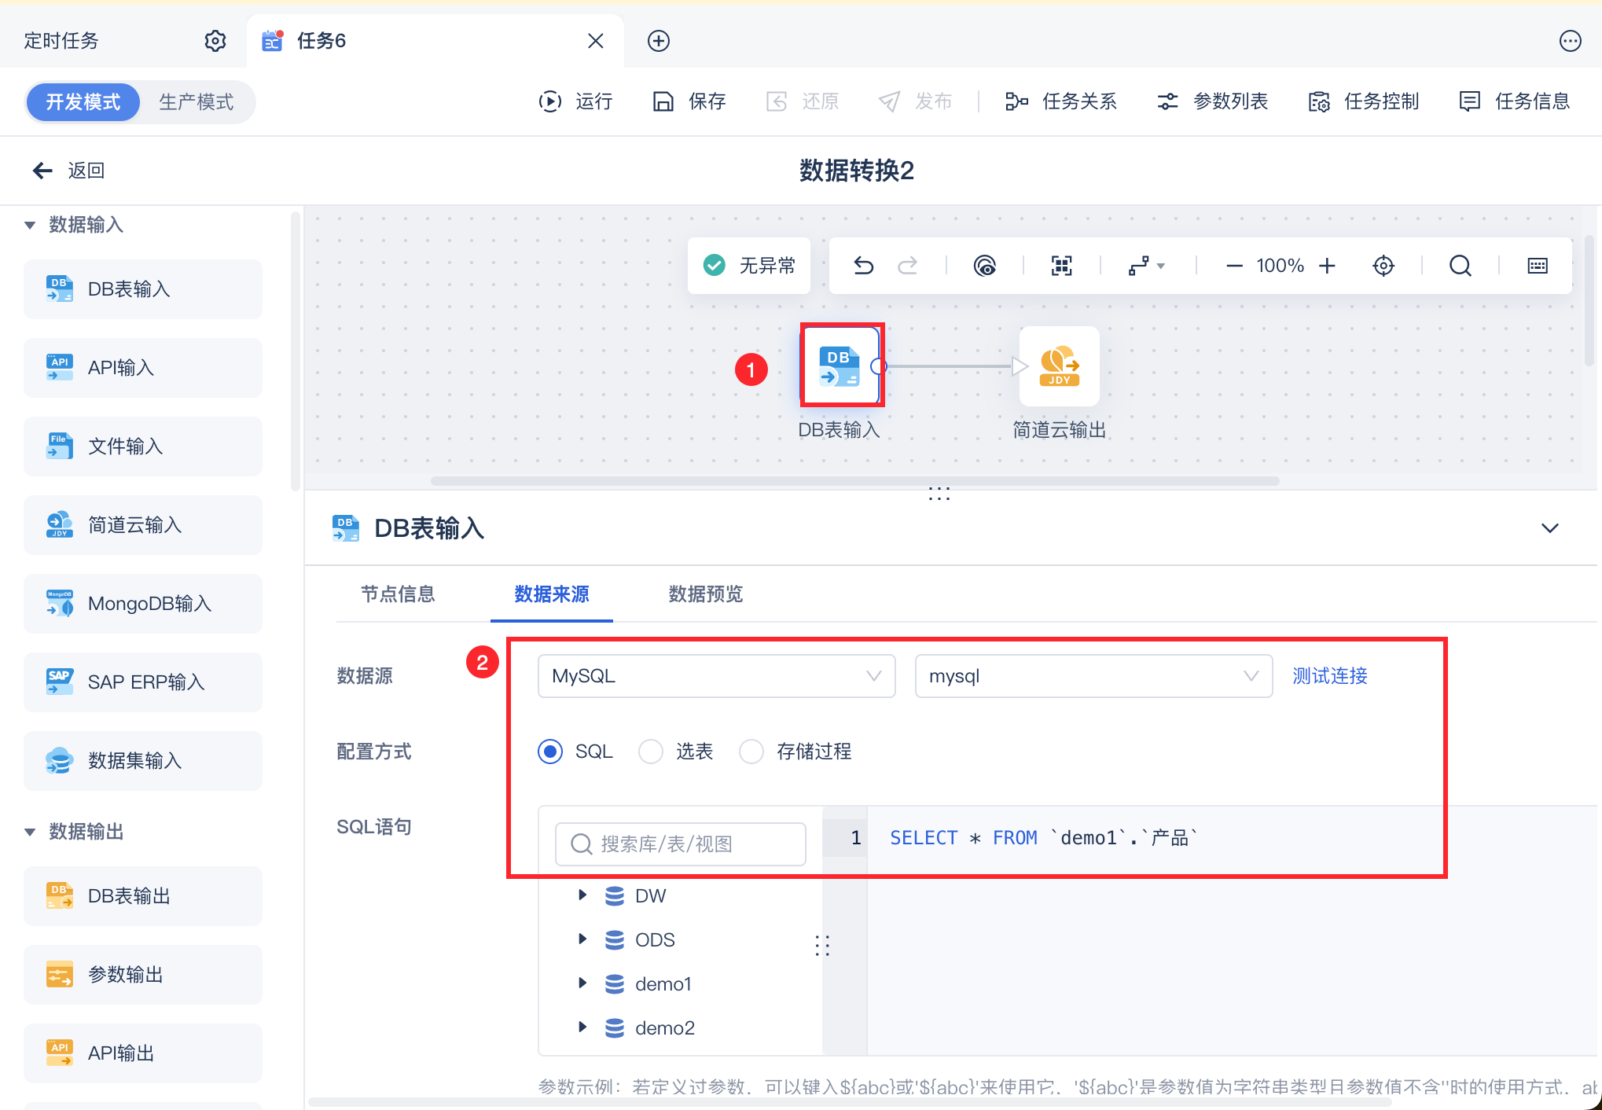Screen dimensions: 1602x1110
Task: Click the zoom-out minus icon
Action: pos(1234,266)
